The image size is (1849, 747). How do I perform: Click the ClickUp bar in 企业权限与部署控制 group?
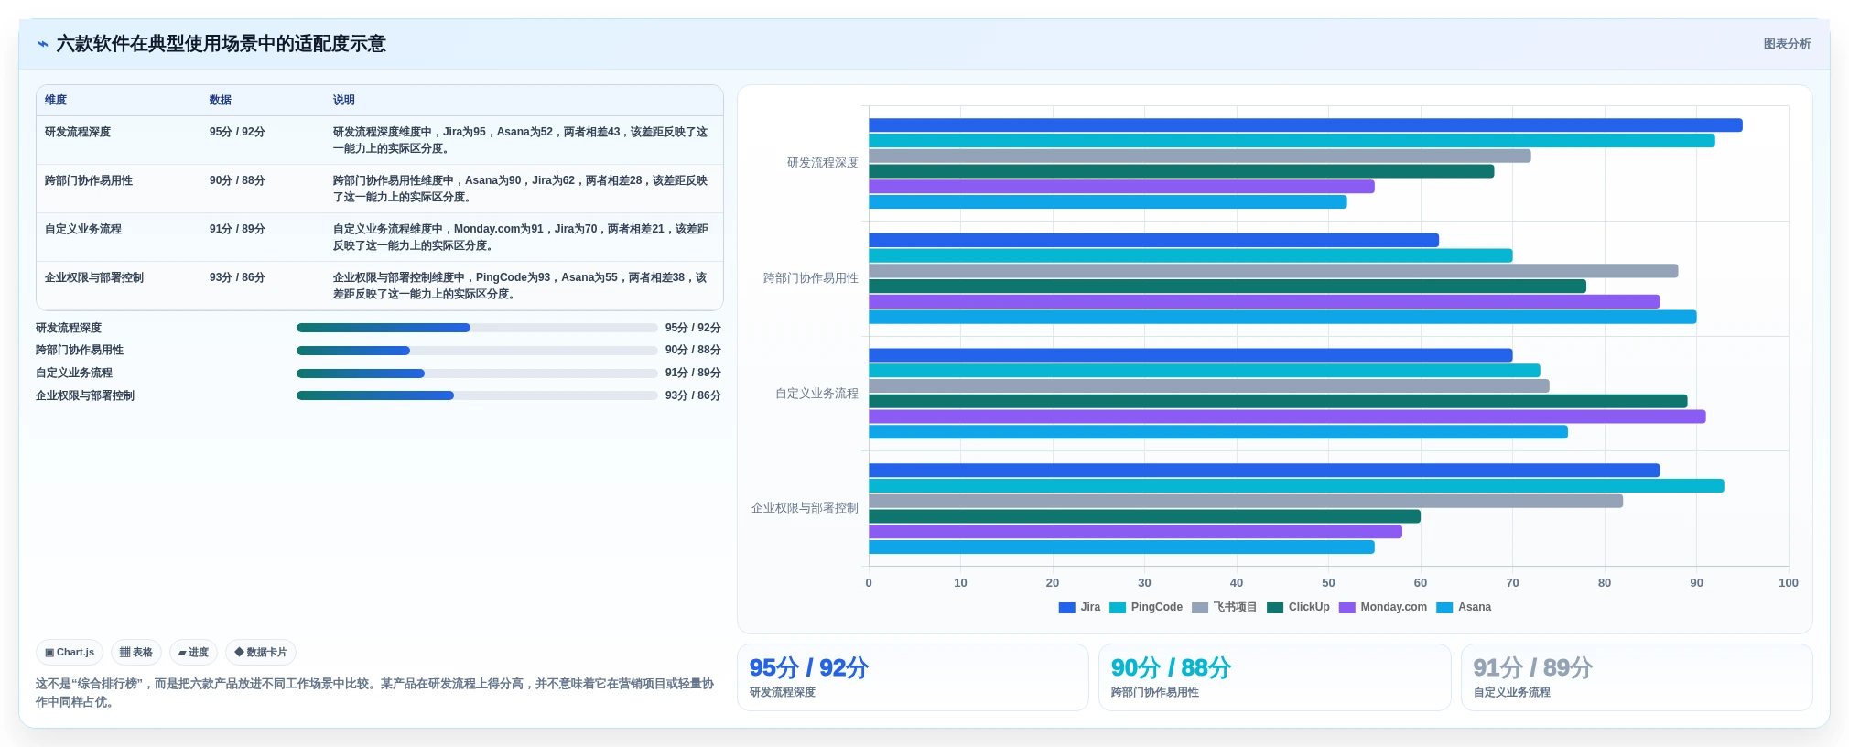pos(1144,516)
